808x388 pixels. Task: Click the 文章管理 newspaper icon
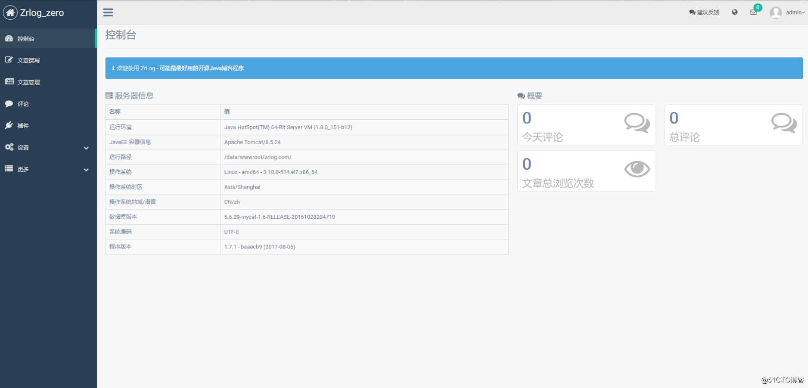9,81
